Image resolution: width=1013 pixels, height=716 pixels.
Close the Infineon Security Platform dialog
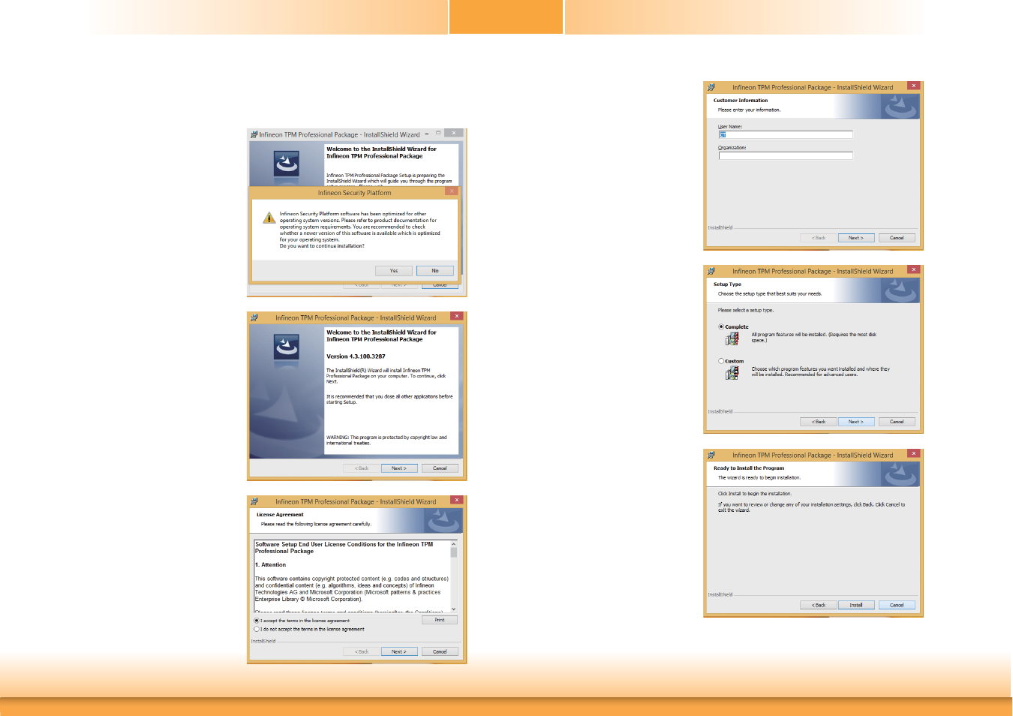[x=452, y=191]
